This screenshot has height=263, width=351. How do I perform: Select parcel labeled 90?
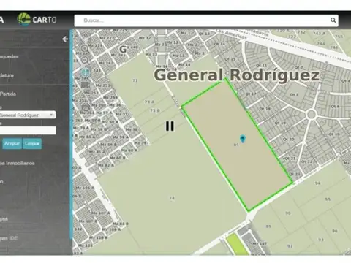tap(288, 213)
